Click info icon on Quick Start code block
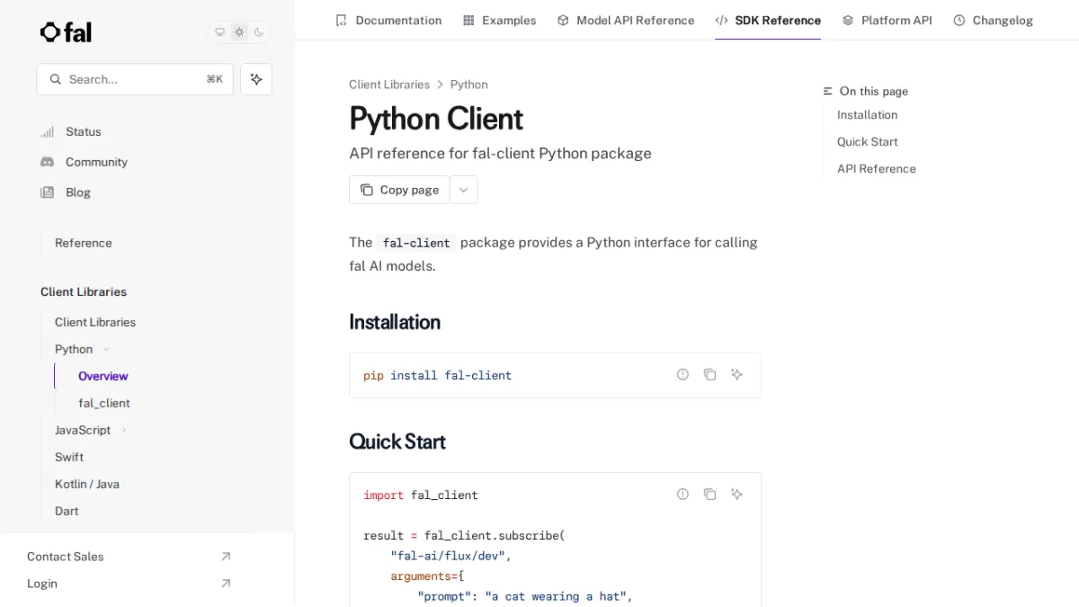This screenshot has height=607, width=1079. [x=682, y=494]
